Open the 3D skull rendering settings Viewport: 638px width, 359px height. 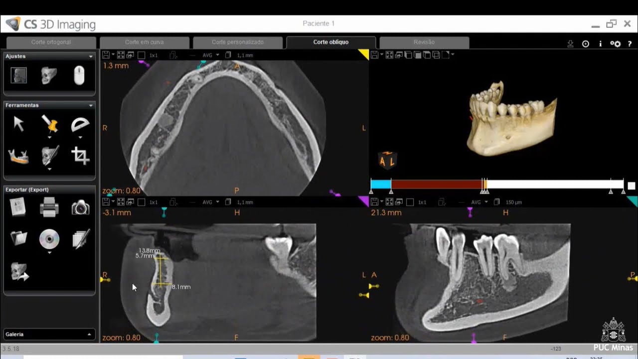[49, 76]
